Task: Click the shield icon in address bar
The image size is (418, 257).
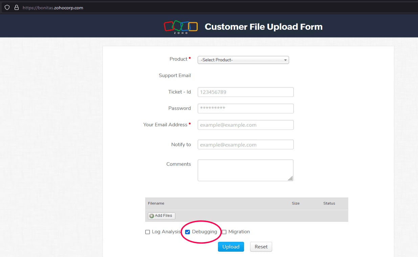Action: (7, 7)
